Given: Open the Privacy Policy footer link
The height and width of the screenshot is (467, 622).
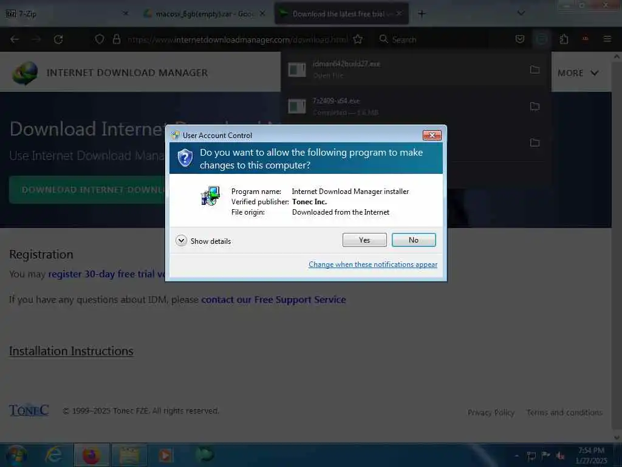Looking at the screenshot, I should coord(491,413).
